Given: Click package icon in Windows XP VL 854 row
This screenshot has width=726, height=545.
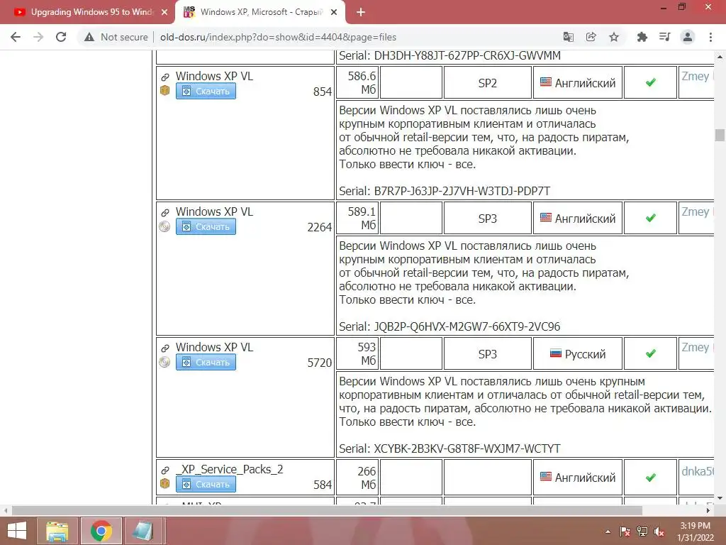Looking at the screenshot, I should (x=164, y=90).
